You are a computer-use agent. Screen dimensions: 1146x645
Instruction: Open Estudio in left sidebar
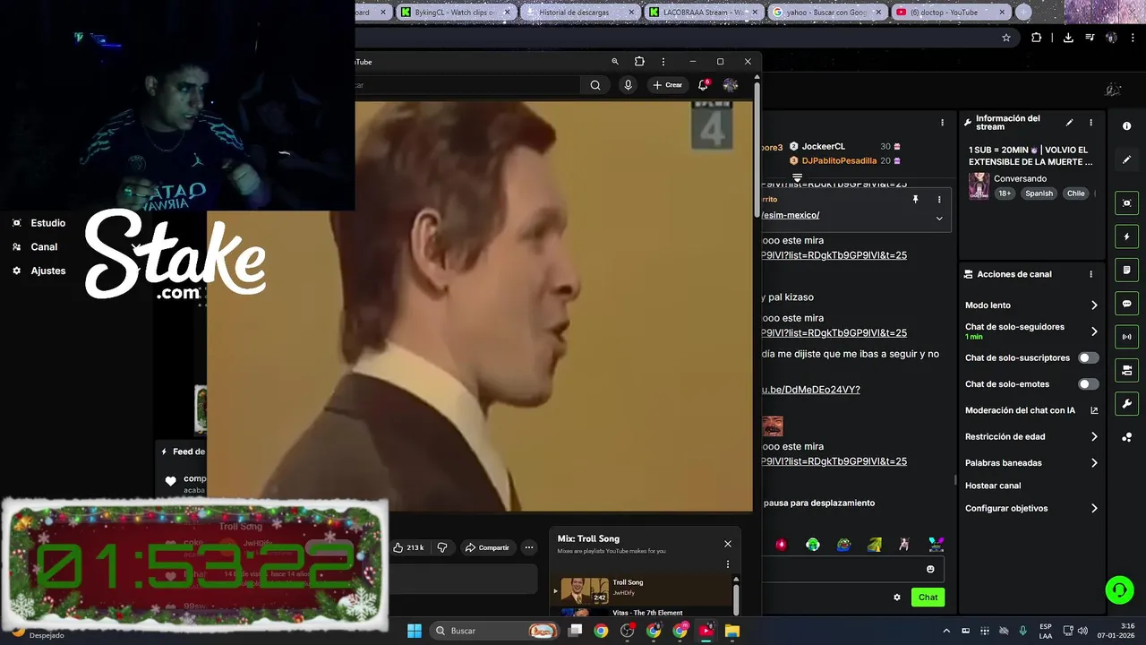coord(38,223)
